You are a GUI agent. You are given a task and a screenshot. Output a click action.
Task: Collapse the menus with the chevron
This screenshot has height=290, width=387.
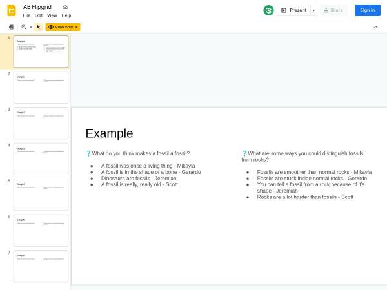pos(375,27)
